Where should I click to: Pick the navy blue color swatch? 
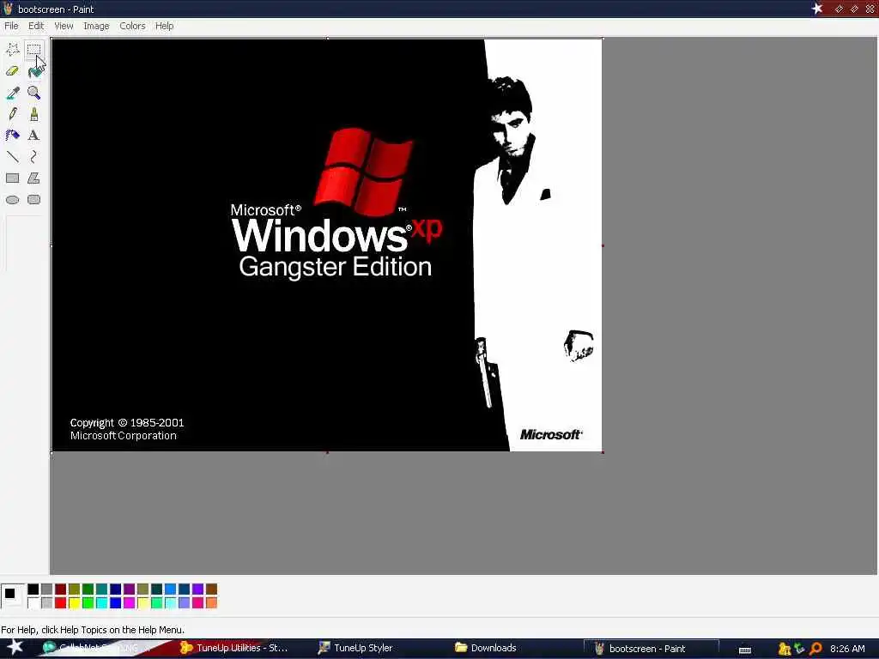(116, 589)
